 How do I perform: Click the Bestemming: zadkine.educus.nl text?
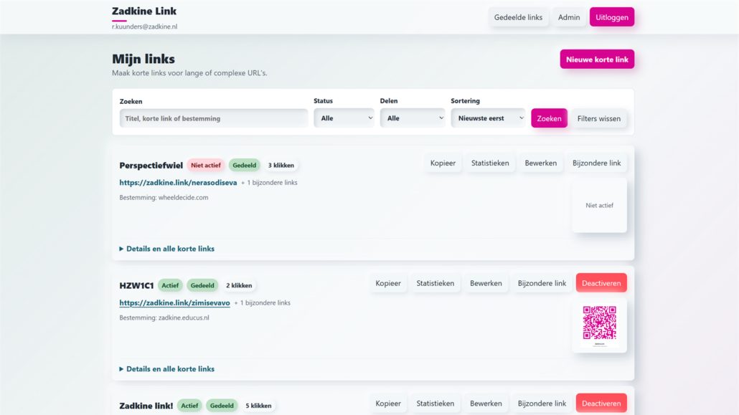(x=164, y=318)
